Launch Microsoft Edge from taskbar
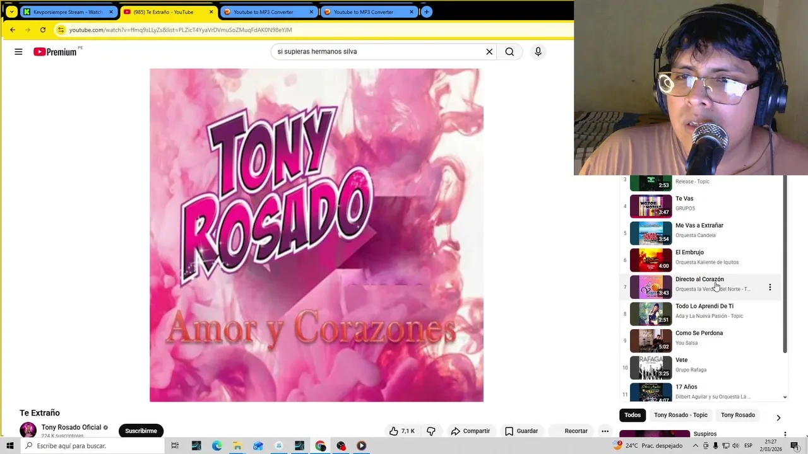 point(217,446)
